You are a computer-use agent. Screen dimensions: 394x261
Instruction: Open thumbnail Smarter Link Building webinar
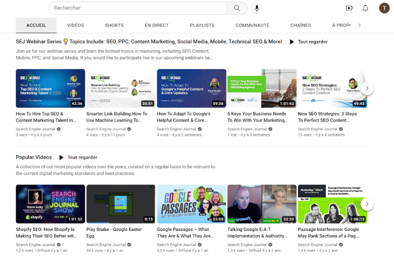[121, 89]
